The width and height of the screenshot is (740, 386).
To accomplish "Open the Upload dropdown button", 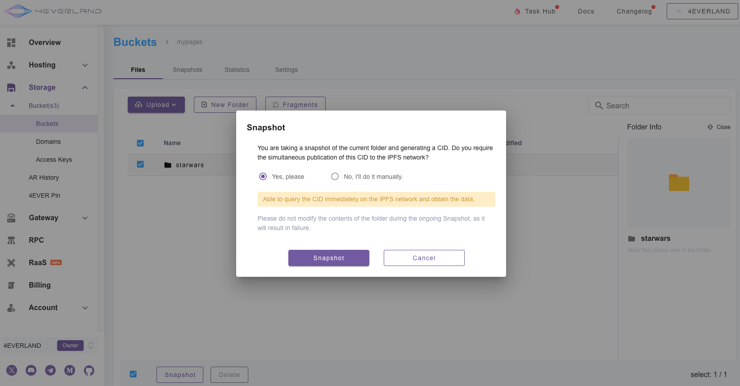I will [x=156, y=105].
